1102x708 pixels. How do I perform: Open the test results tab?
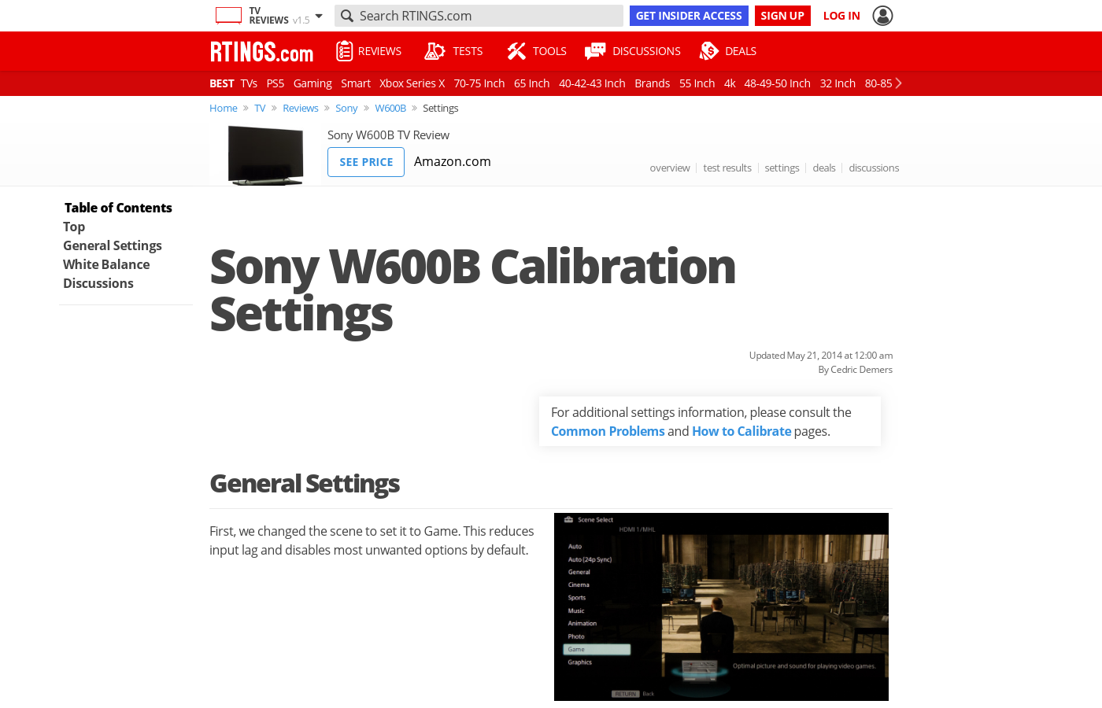point(727,168)
